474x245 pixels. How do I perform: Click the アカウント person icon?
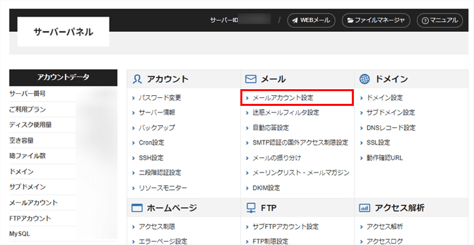(x=137, y=79)
